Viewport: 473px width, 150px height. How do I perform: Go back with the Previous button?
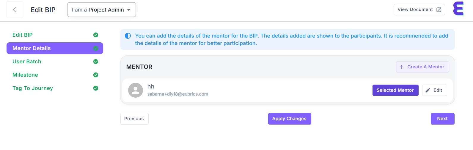tap(134, 119)
